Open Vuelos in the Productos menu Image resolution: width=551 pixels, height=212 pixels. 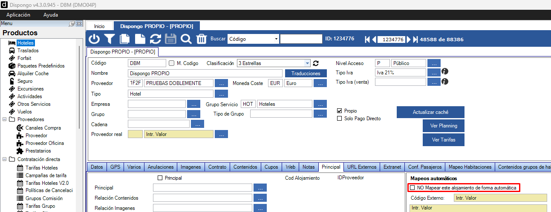point(25,112)
